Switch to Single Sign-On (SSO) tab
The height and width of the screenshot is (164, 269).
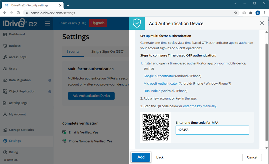108,52
